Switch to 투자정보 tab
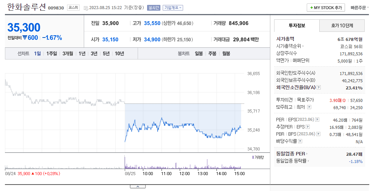The height and width of the screenshot is (191, 378). [x=297, y=25]
